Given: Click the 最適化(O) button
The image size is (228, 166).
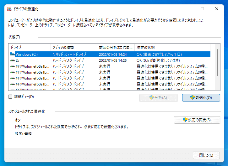Looking at the screenshot, I should click(x=201, y=98).
